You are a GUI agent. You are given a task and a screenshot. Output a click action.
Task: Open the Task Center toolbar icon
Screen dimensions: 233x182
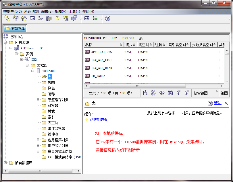(41, 18)
